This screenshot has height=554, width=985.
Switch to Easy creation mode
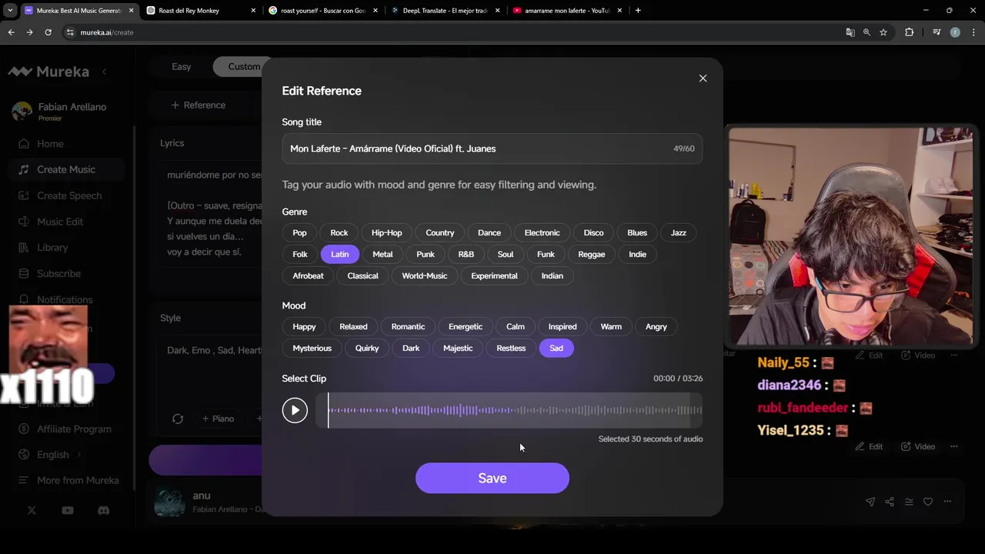[x=182, y=67]
